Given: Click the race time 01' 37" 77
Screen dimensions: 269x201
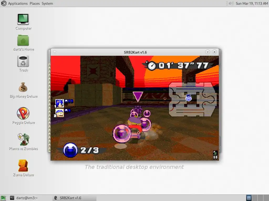Looking at the screenshot, I should pos(183,65).
